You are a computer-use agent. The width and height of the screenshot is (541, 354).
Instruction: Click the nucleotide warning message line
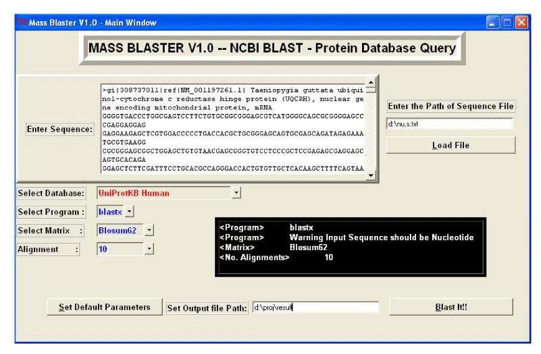(x=346, y=237)
